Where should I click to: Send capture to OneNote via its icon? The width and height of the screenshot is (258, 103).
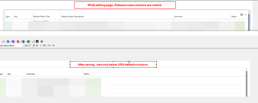tap(13, 42)
